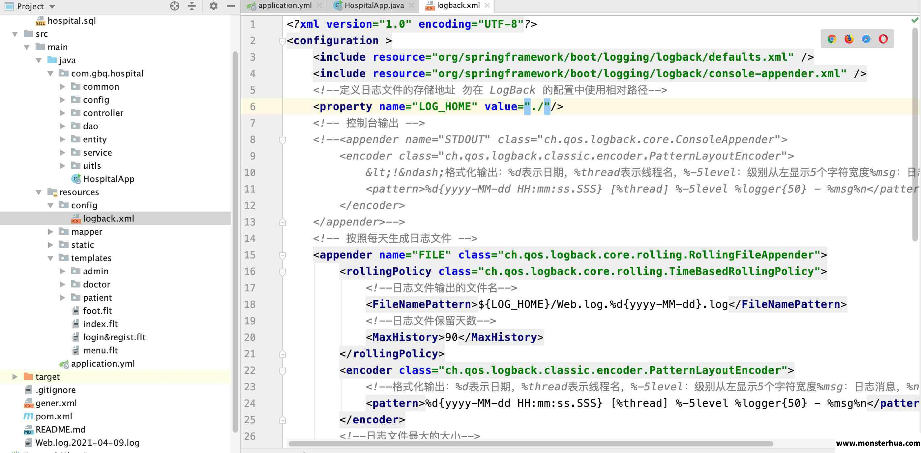921x453 pixels.
Task: Hide the Project panel with minus icon
Action: pos(231,6)
